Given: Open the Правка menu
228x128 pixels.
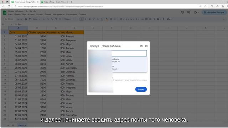Looking at the screenshot, I should pos(17,14).
